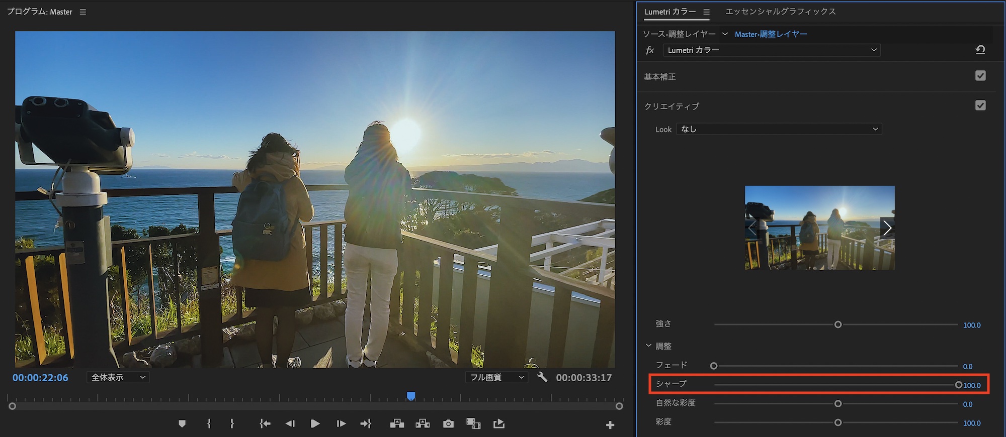Viewport: 1006px width, 437px height.
Task: Click the blue playhead marker on the time ruler
Action: [x=411, y=396]
